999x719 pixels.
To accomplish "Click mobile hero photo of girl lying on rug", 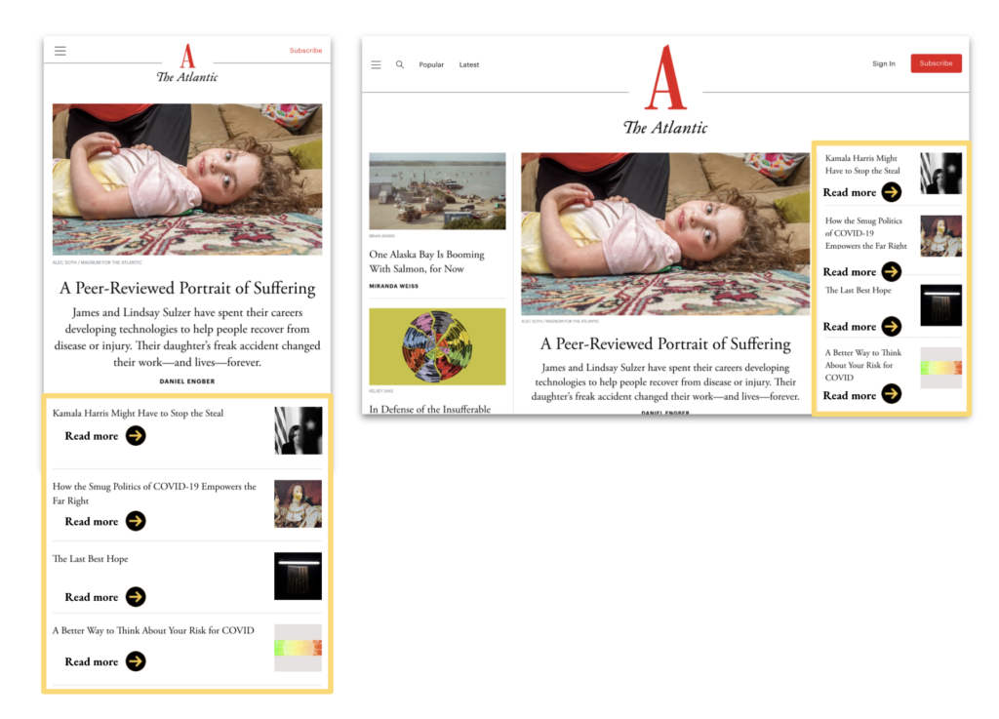I will click(x=187, y=180).
